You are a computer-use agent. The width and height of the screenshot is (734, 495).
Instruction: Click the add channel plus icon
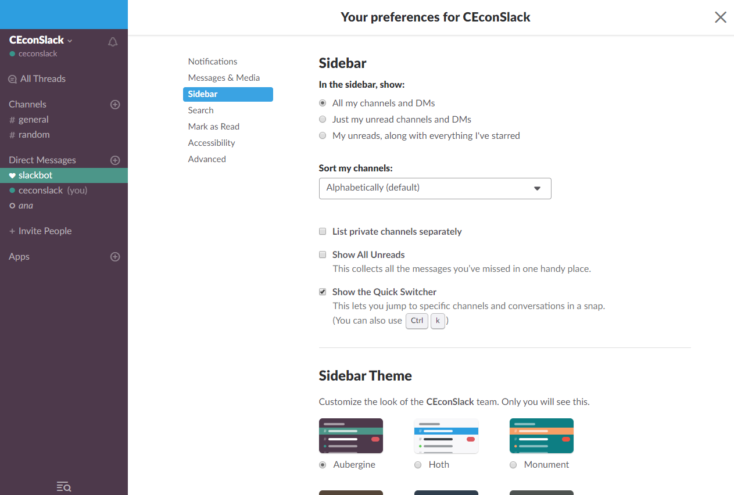[x=115, y=105]
